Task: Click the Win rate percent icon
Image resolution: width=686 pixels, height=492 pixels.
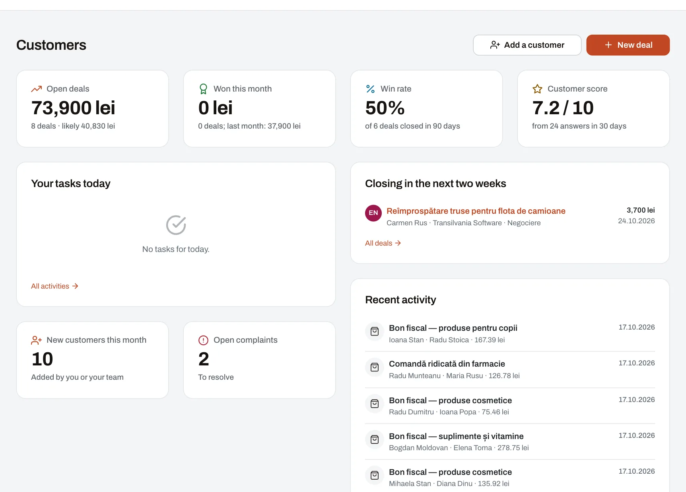Action: coord(370,89)
